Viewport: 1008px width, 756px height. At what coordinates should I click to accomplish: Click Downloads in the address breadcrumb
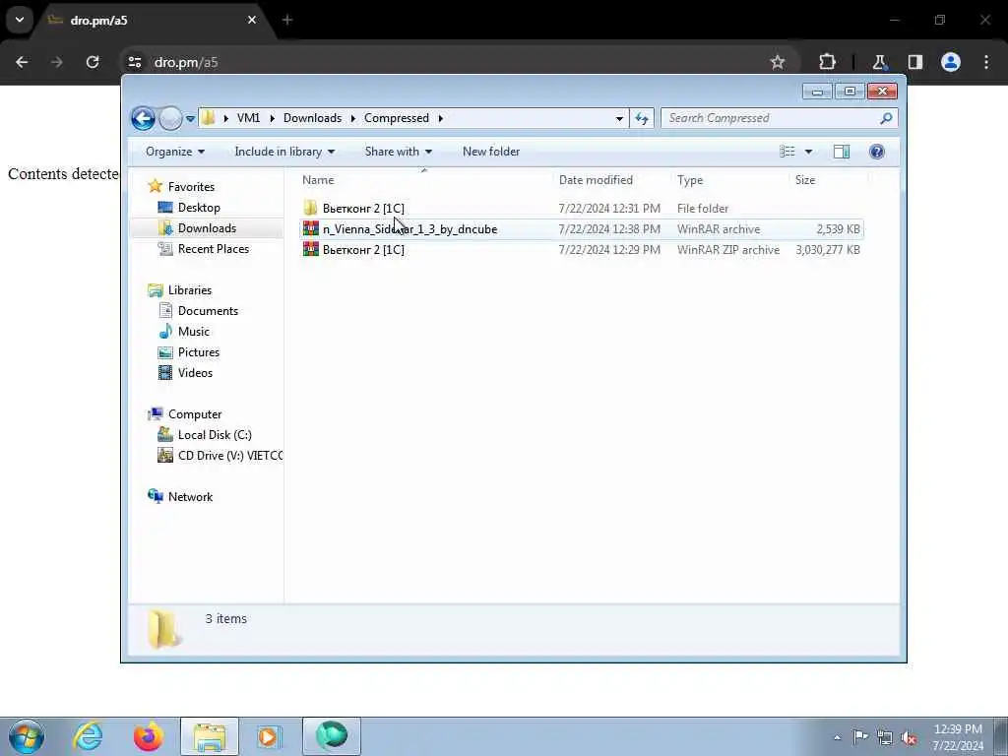(312, 118)
